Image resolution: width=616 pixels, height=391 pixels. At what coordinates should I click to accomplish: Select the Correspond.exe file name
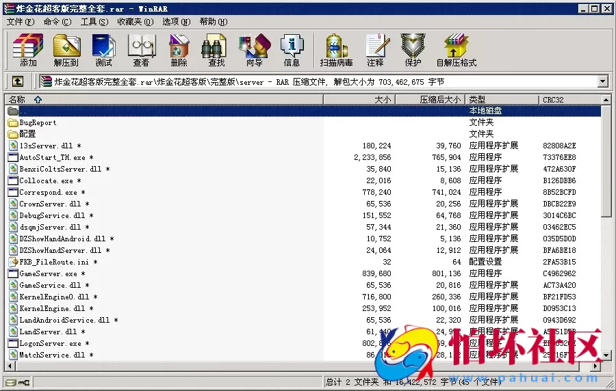(52, 192)
